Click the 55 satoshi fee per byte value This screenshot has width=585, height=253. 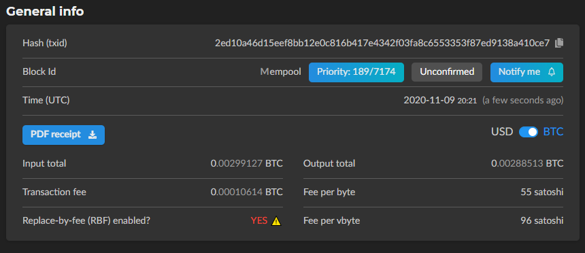(x=541, y=192)
